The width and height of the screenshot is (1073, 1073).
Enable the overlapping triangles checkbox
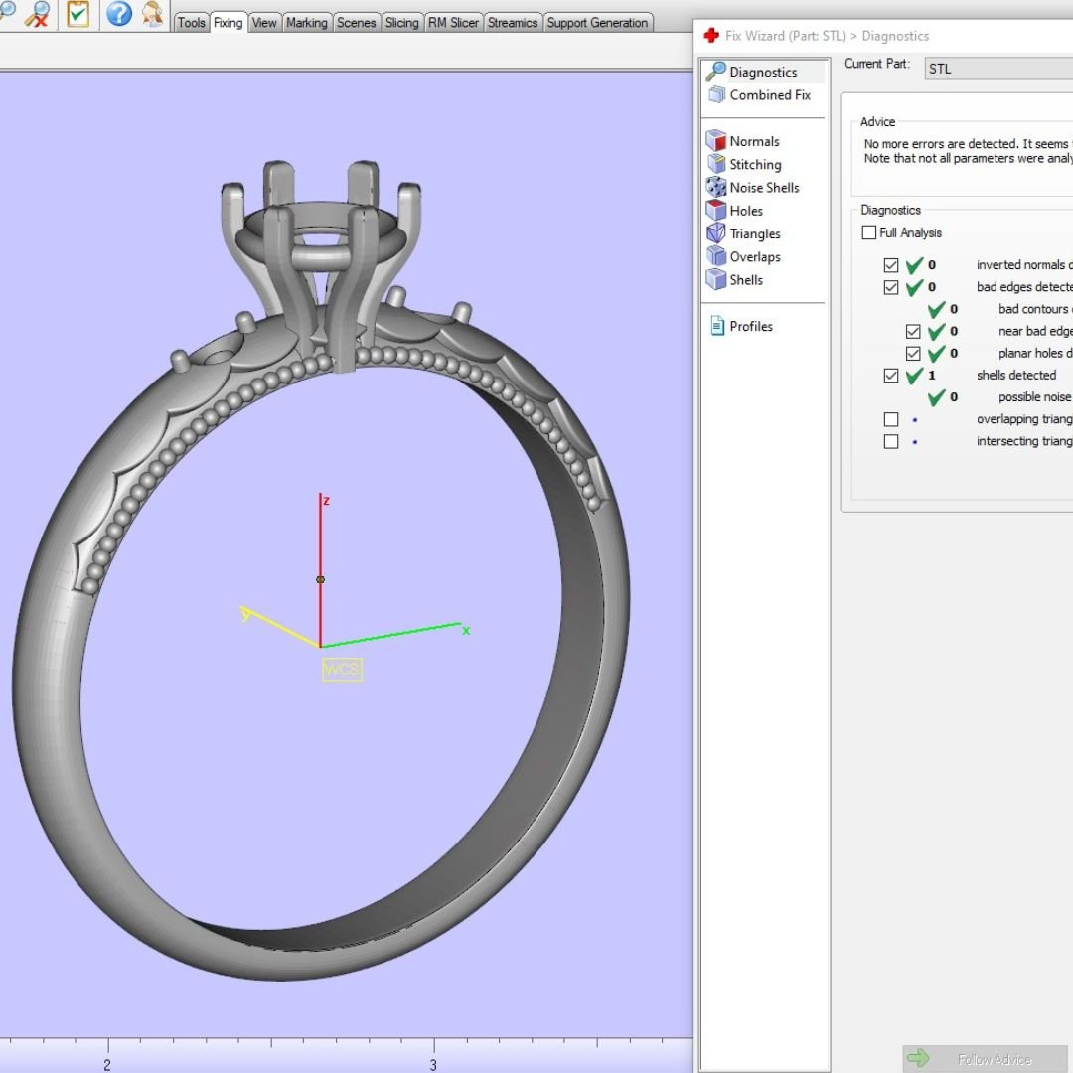(x=891, y=419)
